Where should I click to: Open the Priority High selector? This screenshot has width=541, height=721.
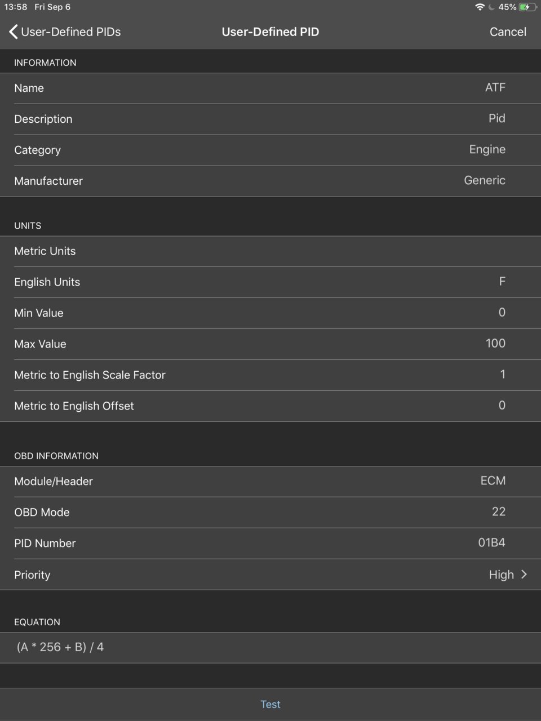[x=270, y=575]
